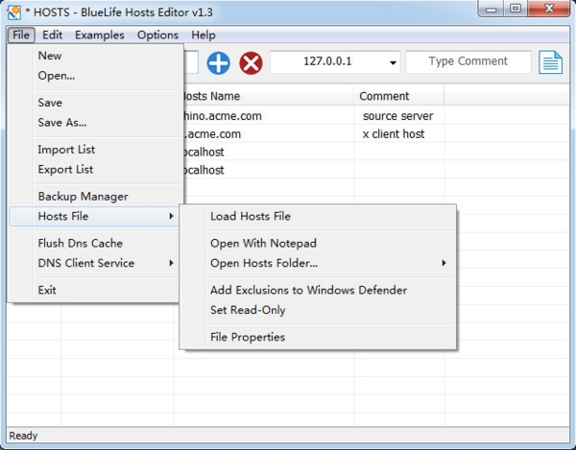576x450 pixels.
Task: Choose New from the File menu
Action: point(96,56)
